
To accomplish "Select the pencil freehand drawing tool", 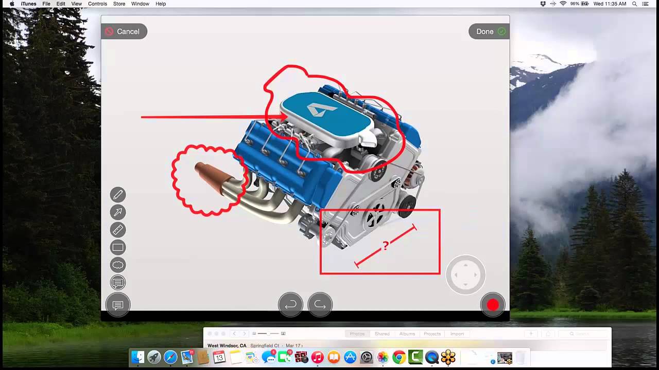I will point(118,195).
